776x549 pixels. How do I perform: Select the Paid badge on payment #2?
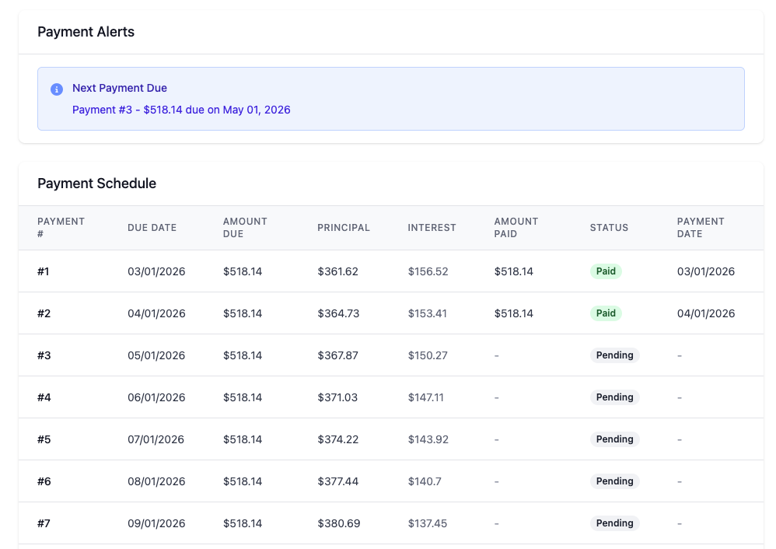pyautogui.click(x=606, y=313)
